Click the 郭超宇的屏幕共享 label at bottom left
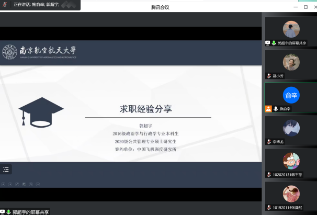Image resolution: width=317 pixels, height=215 pixels. 30,211
